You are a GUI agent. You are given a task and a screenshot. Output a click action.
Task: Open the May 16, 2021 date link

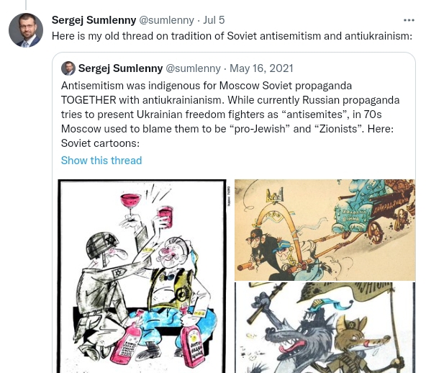coord(261,68)
